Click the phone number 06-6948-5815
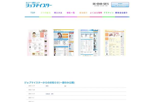153x102 pixels. pyautogui.click(x=101, y=4)
